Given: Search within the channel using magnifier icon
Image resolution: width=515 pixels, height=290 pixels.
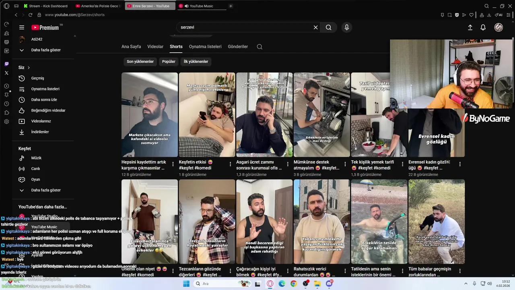Looking at the screenshot, I should click(260, 47).
